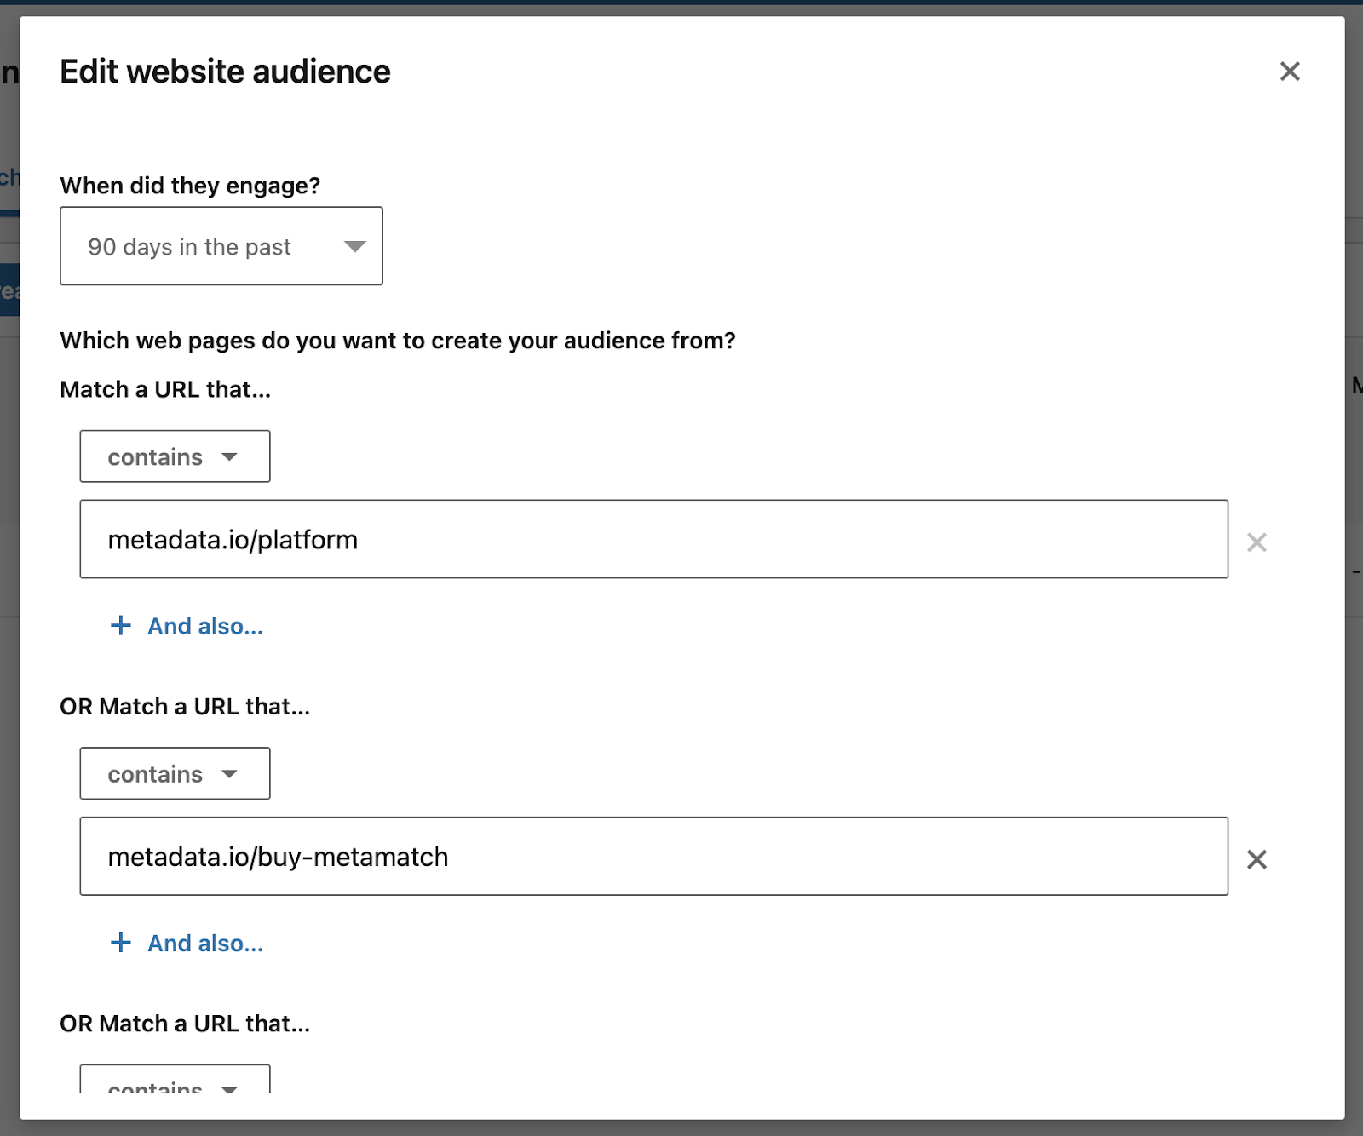Open the 90 days in the past dropdown
This screenshot has height=1136, width=1363.
pos(221,246)
